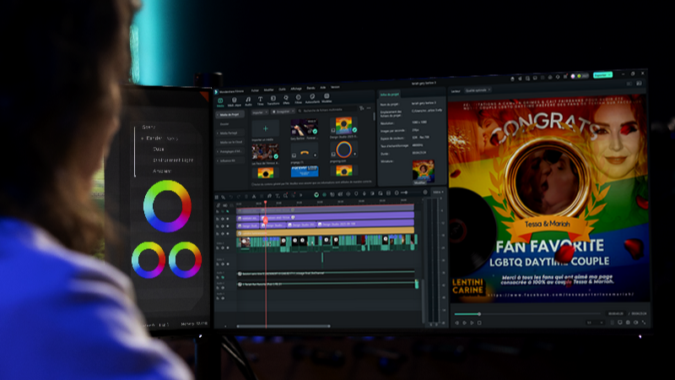
Task: Click the search multimedia files field
Action: pyautogui.click(x=327, y=110)
